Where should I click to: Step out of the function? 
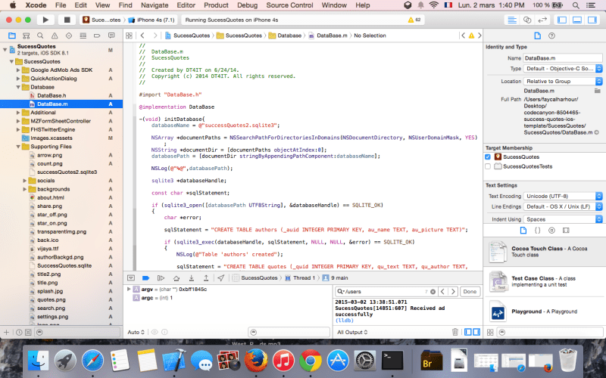[206, 277]
